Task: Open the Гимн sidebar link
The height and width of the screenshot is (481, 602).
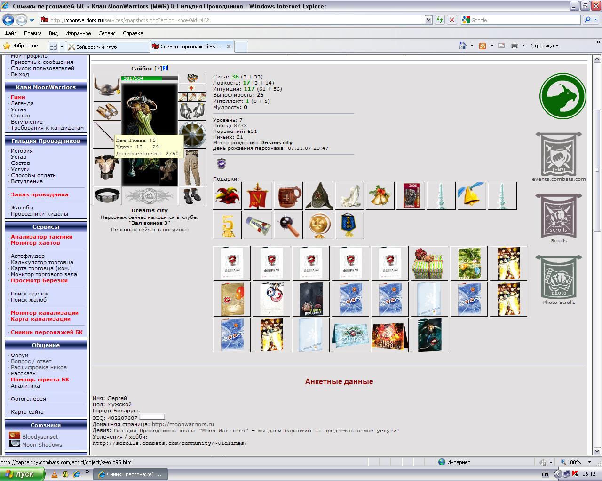Action: click(18, 97)
